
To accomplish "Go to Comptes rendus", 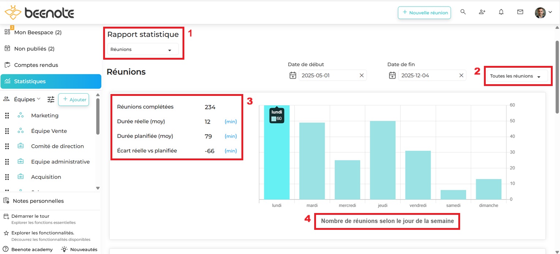I will tap(36, 65).
